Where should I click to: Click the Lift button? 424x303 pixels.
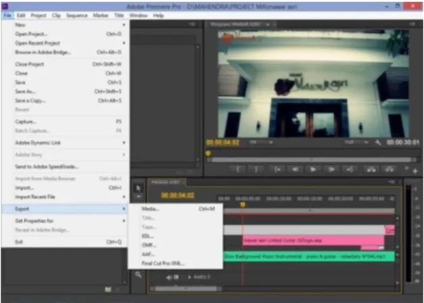(371, 169)
